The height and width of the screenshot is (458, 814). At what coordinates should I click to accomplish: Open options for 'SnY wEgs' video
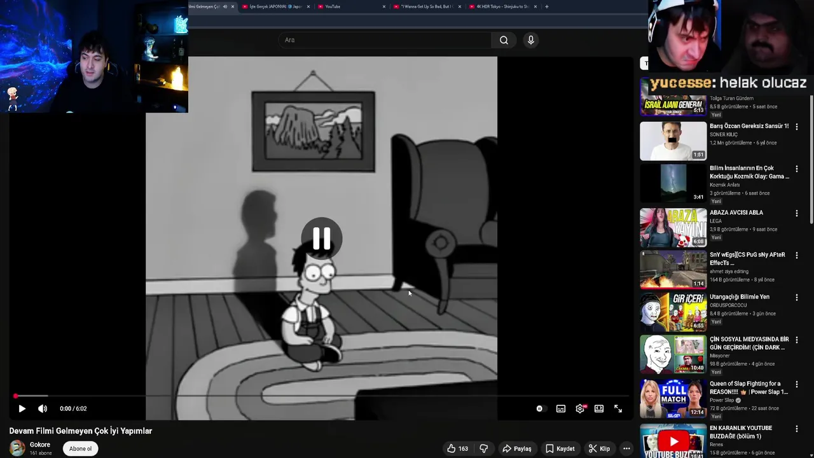pos(797,256)
